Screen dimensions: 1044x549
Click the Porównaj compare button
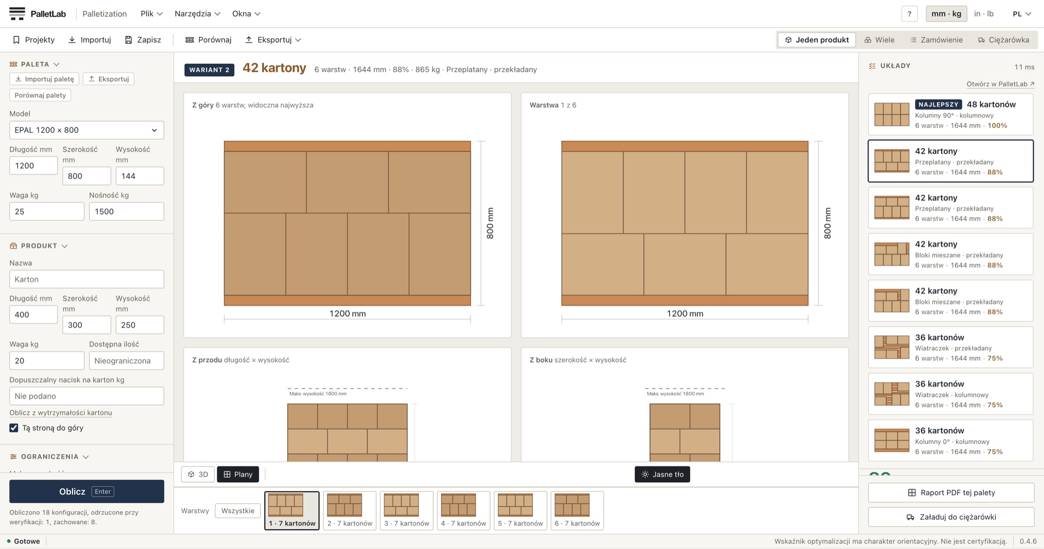point(208,40)
